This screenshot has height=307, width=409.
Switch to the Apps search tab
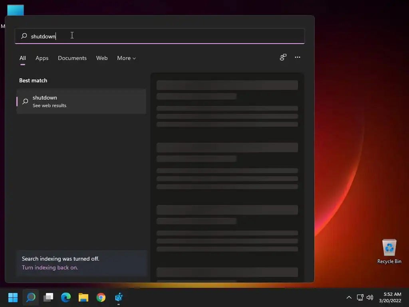click(42, 58)
